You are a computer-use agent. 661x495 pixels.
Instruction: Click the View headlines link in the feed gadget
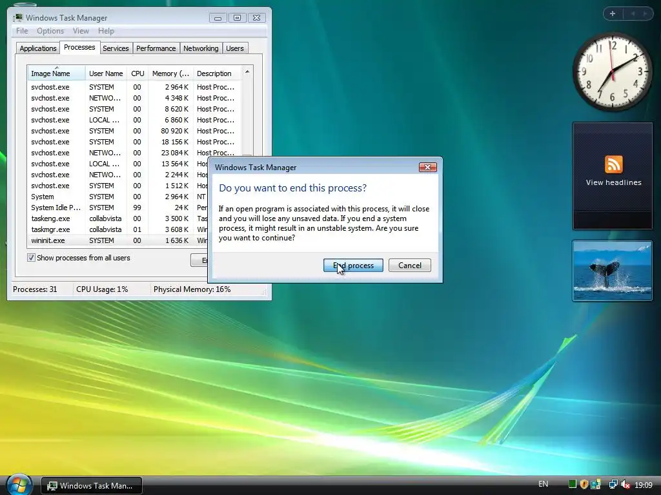(x=613, y=182)
